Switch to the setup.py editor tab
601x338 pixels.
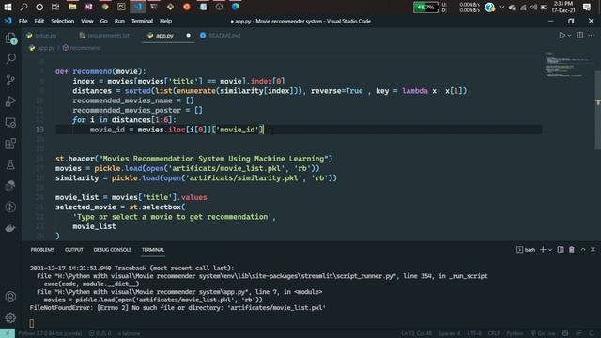[x=42, y=36]
